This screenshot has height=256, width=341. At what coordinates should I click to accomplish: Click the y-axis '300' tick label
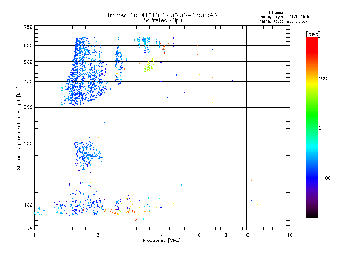tap(28, 108)
